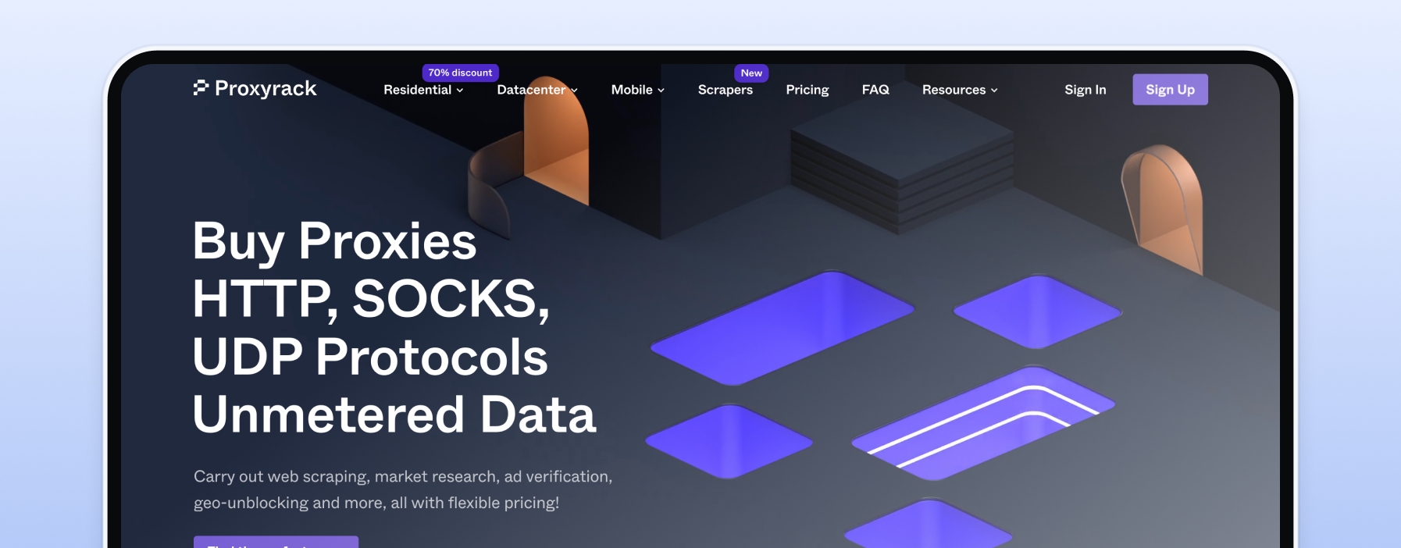Click the orange arch graphic at right
This screenshot has width=1401, height=548.
point(1164,207)
